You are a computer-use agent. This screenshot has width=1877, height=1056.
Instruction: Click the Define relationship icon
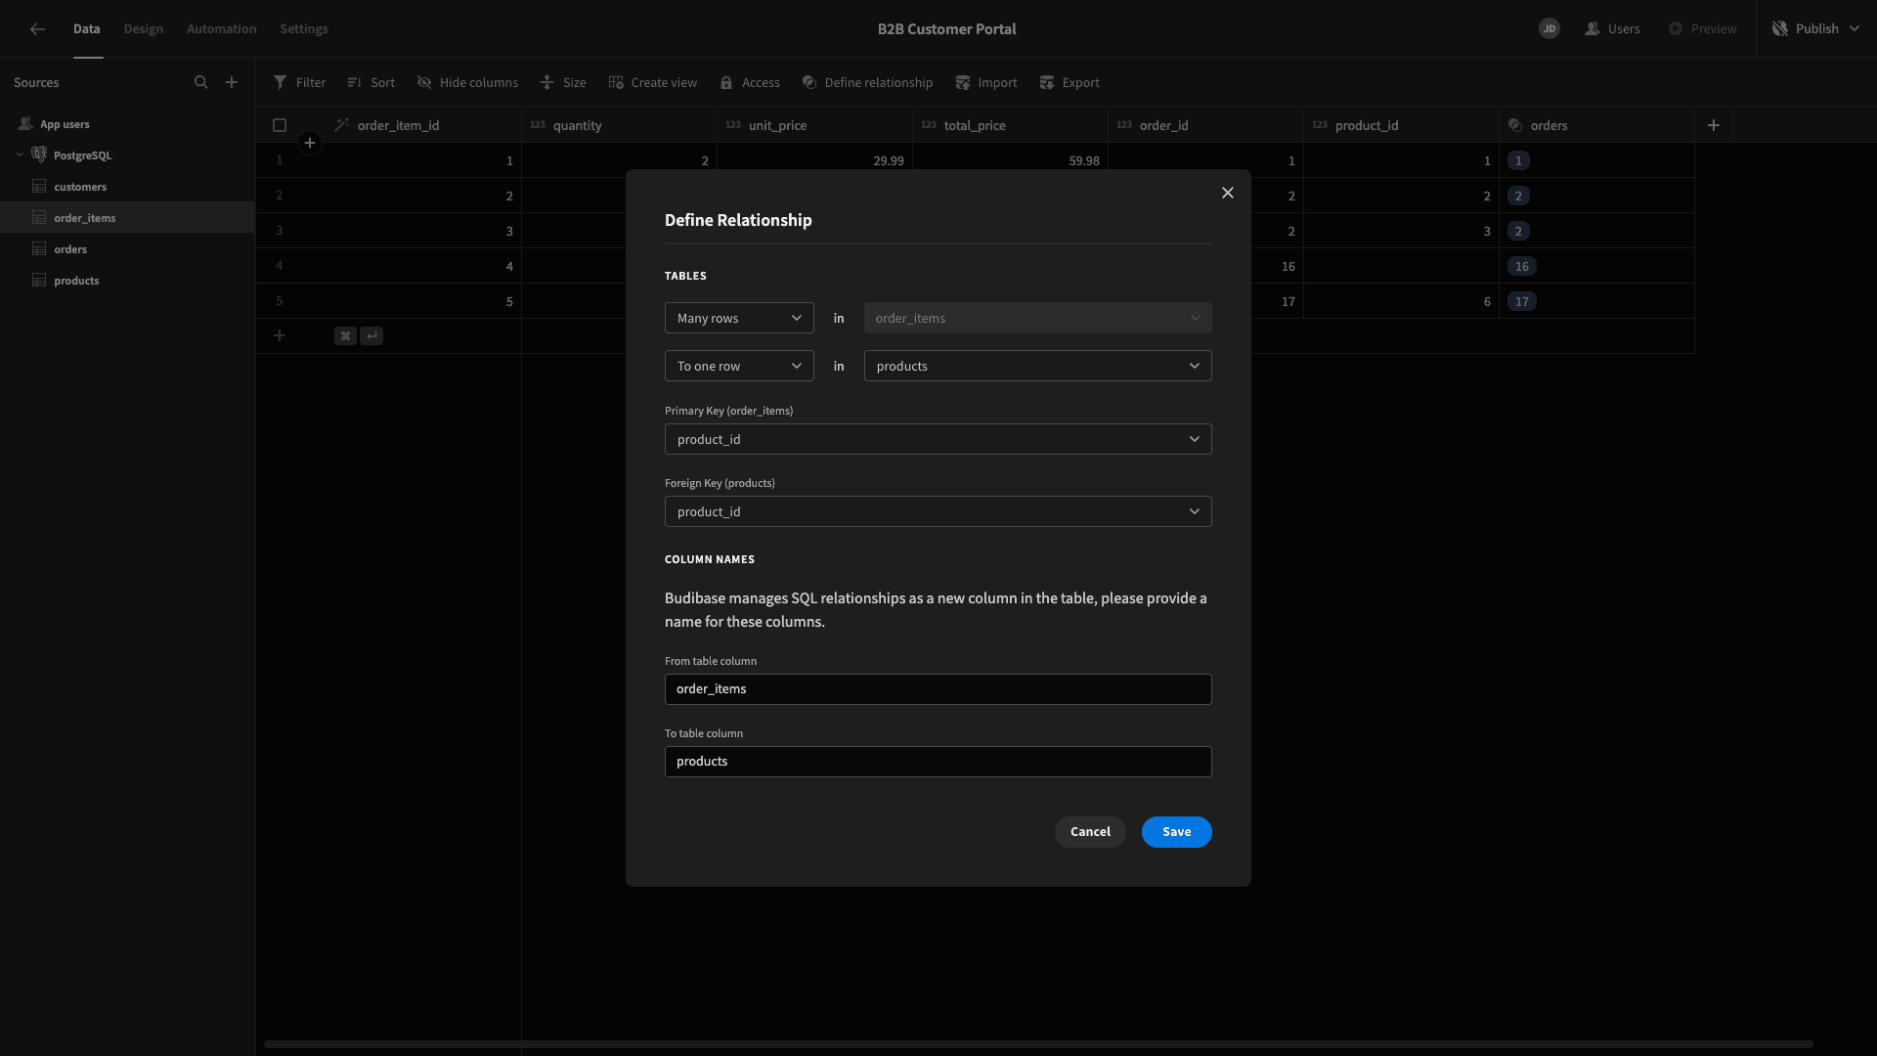click(x=809, y=83)
